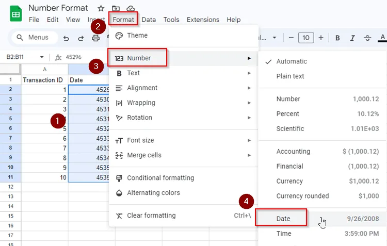Apply Currency rounded format
Image resolution: width=387 pixels, height=246 pixels.
tap(322, 196)
